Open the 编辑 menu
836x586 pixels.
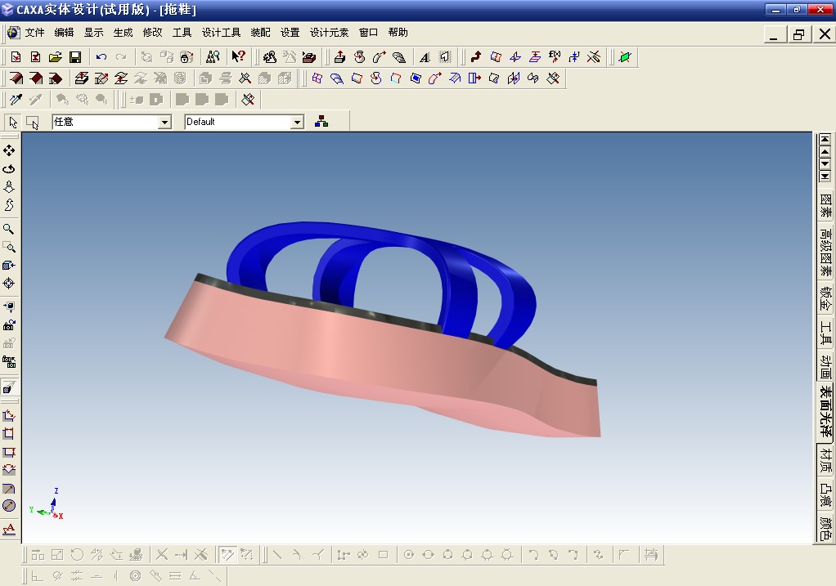pyautogui.click(x=64, y=33)
